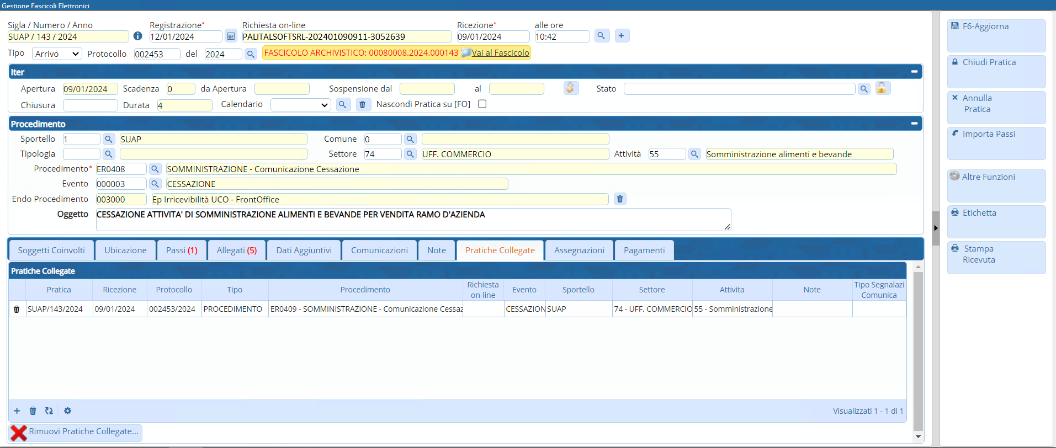Collapse the Iter section panel
The image size is (1056, 448).
(x=914, y=72)
